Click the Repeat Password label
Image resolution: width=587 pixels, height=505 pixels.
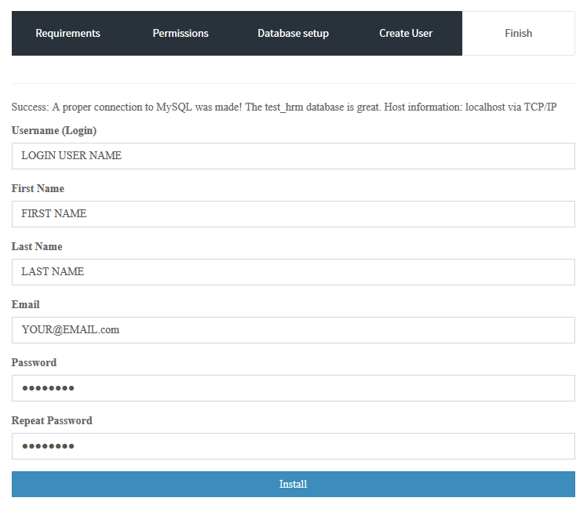point(52,420)
